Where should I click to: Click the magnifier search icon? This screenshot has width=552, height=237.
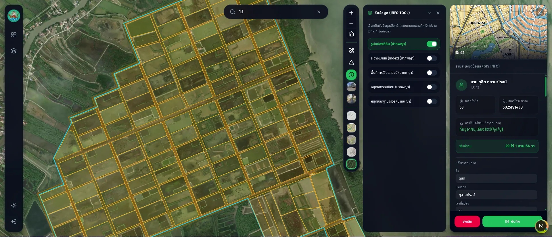(233, 12)
